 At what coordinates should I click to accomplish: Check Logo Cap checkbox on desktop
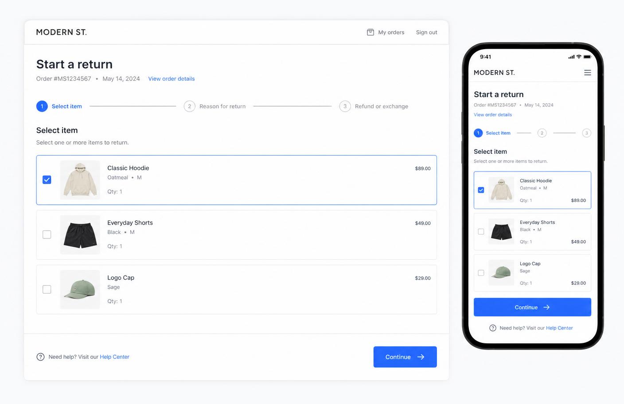pyautogui.click(x=47, y=289)
